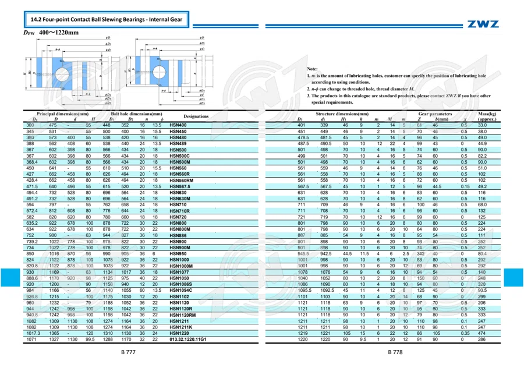The width and height of the screenshot is (524, 371).
Task: Click the 945.5 value in the structure dimensions table
Action: (303, 254)
